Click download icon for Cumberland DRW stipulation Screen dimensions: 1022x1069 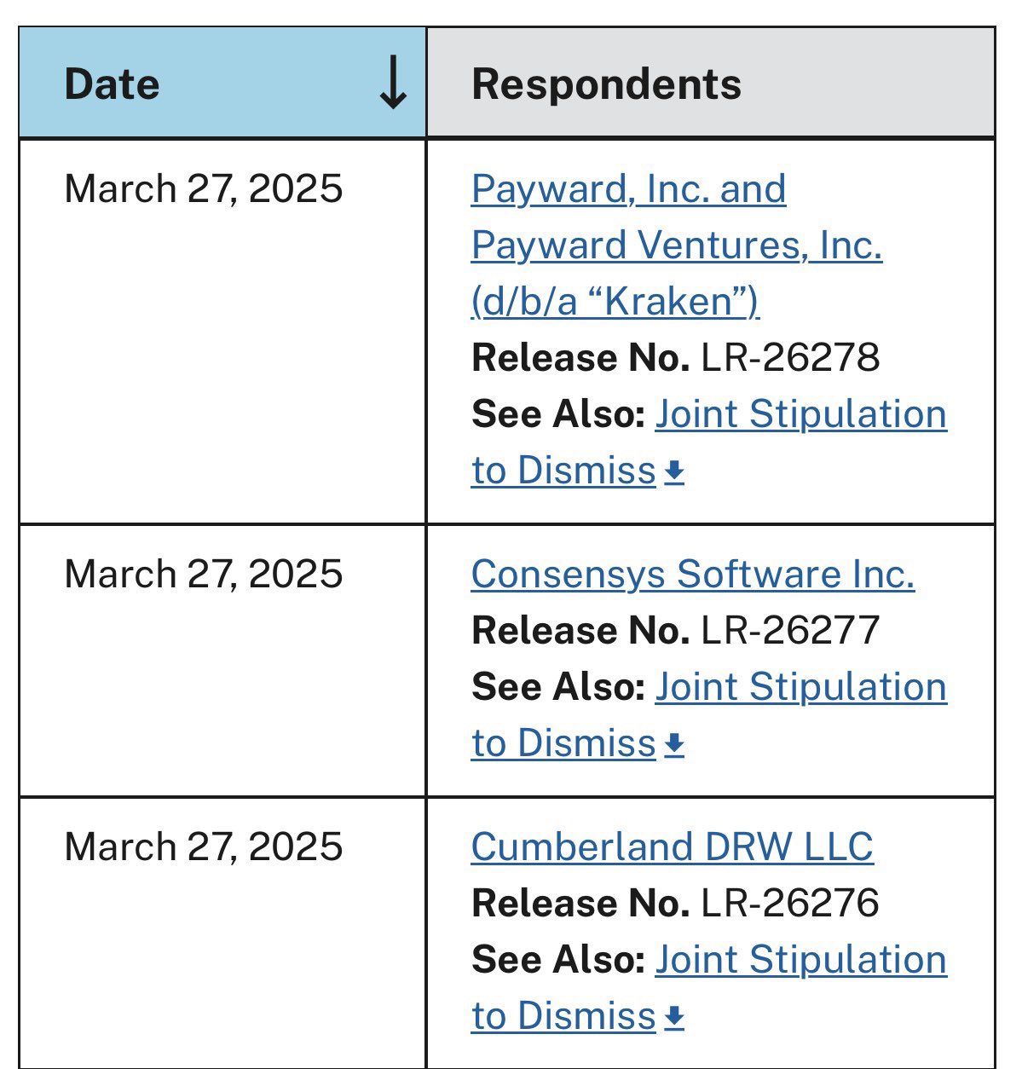pyautogui.click(x=674, y=1017)
